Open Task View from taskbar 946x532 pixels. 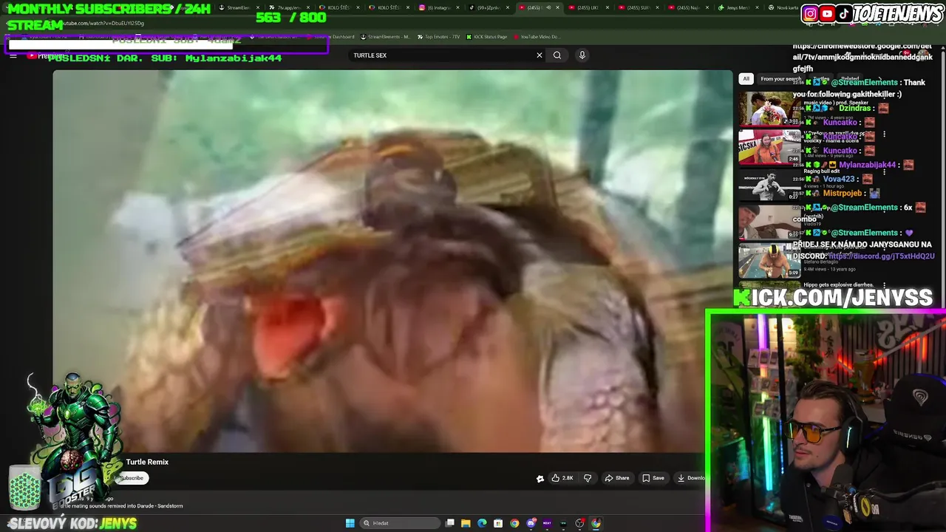coord(450,523)
